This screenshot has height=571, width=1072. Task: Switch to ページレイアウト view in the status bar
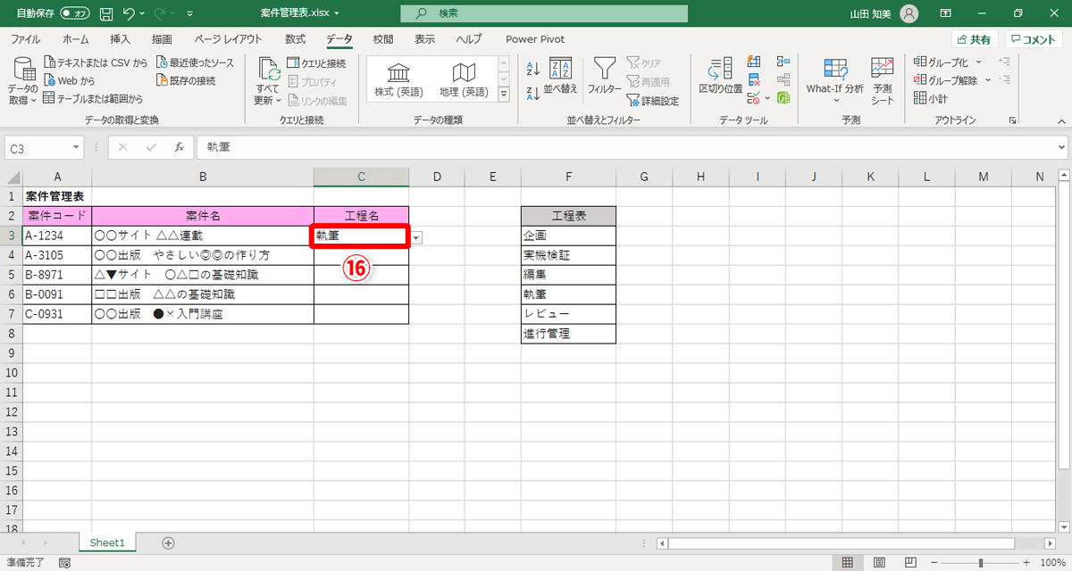point(879,561)
